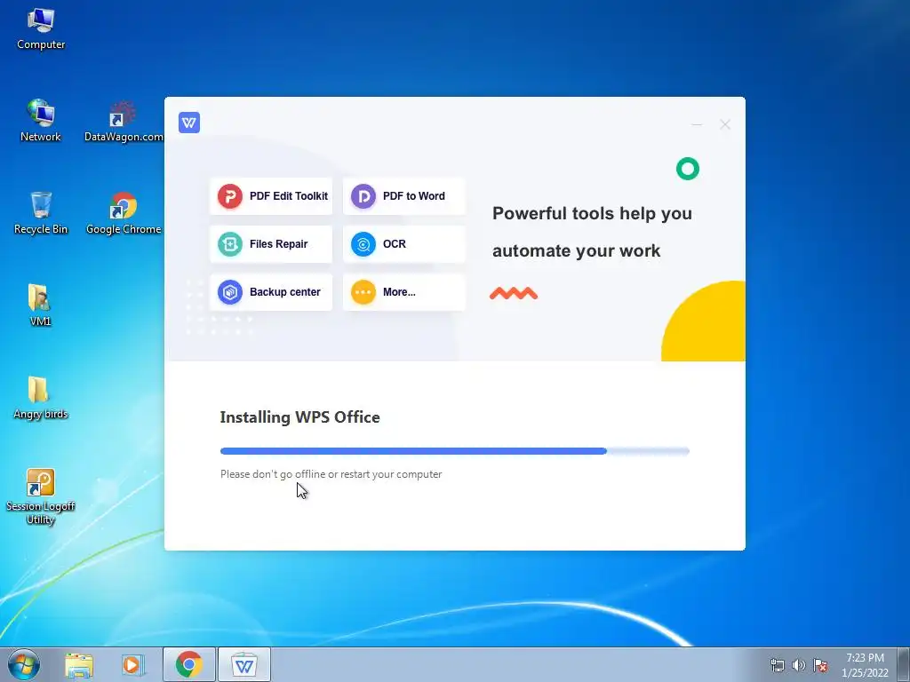The height and width of the screenshot is (682, 910).
Task: Select the VM1 folder on desktop
Action: [40, 305]
